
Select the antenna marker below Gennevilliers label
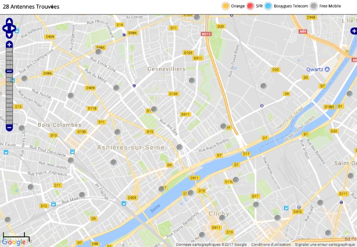click(x=192, y=80)
